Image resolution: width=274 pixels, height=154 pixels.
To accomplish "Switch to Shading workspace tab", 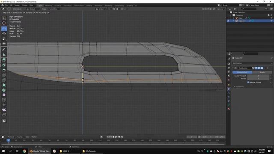I will [x=89, y=6].
